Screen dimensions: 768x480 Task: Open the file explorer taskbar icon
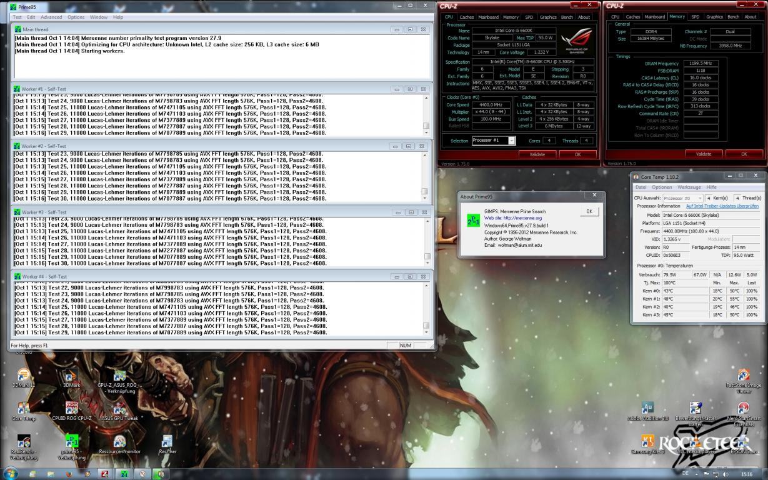click(x=51, y=474)
